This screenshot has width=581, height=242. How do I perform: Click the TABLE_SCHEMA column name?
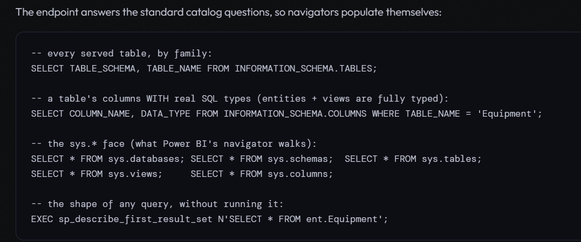click(102, 69)
